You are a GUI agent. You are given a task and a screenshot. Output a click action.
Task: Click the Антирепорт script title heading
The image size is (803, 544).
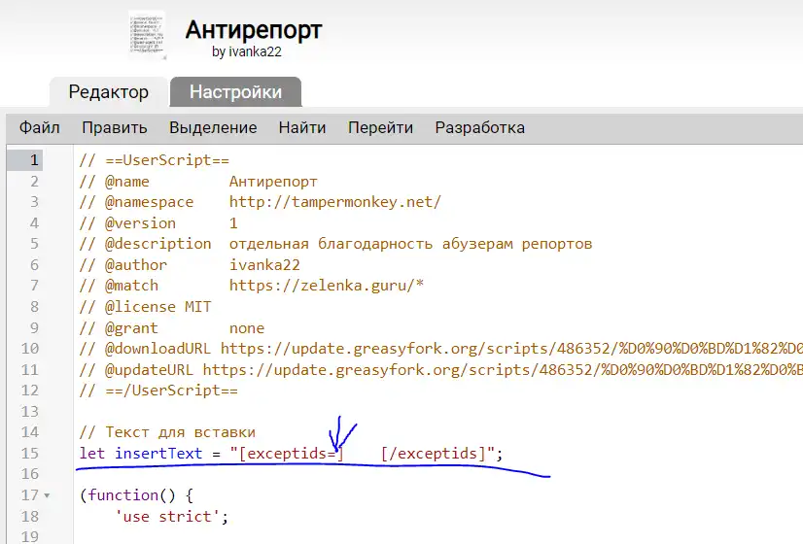click(x=254, y=29)
